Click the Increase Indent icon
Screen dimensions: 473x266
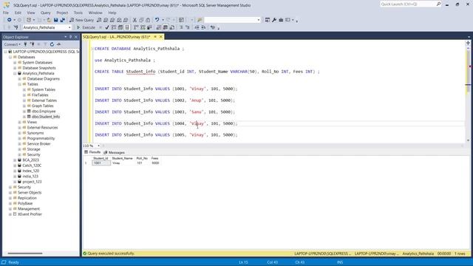pos(203,27)
